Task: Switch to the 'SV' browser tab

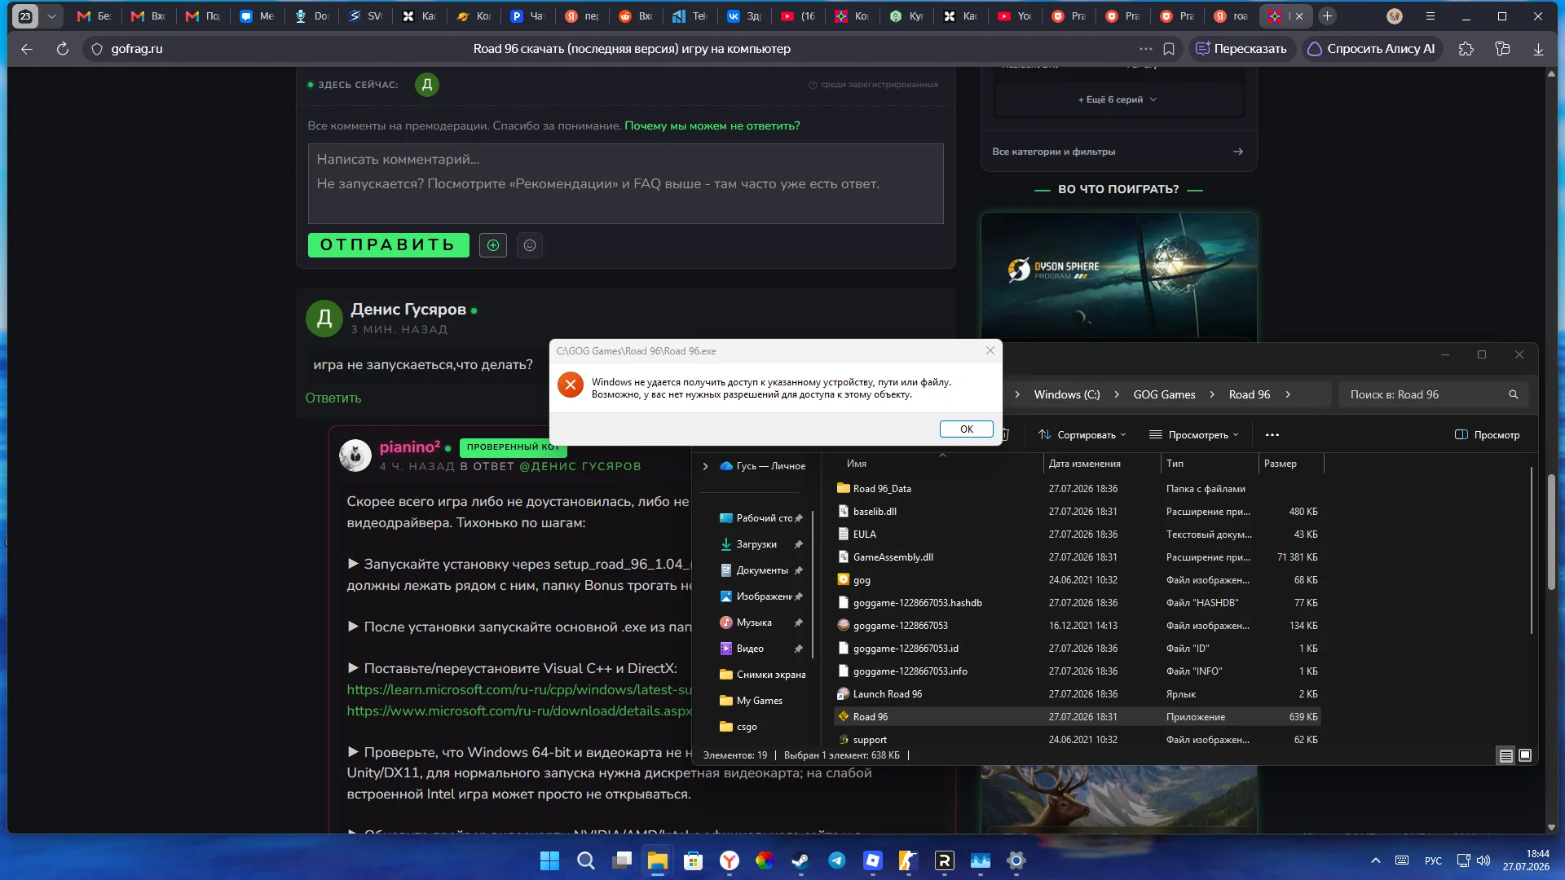Action: (x=365, y=16)
